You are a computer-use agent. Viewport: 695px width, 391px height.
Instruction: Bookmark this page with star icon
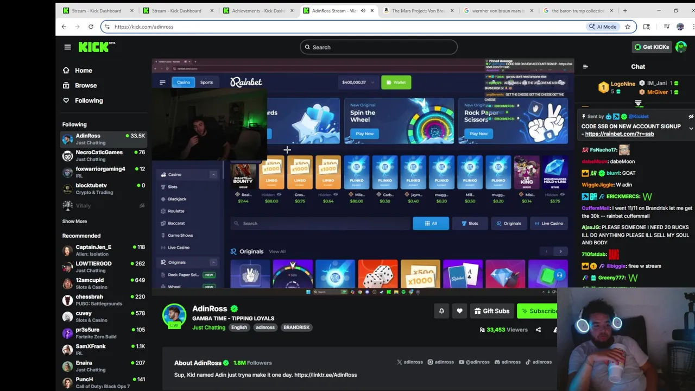[x=628, y=27]
